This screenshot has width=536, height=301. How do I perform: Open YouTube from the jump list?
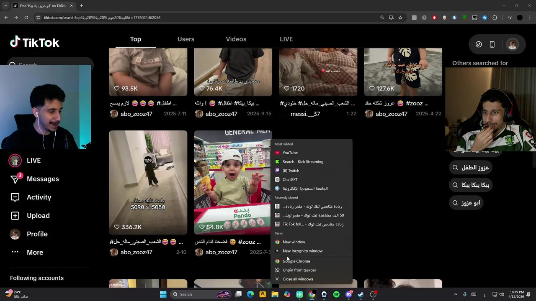click(x=312, y=153)
